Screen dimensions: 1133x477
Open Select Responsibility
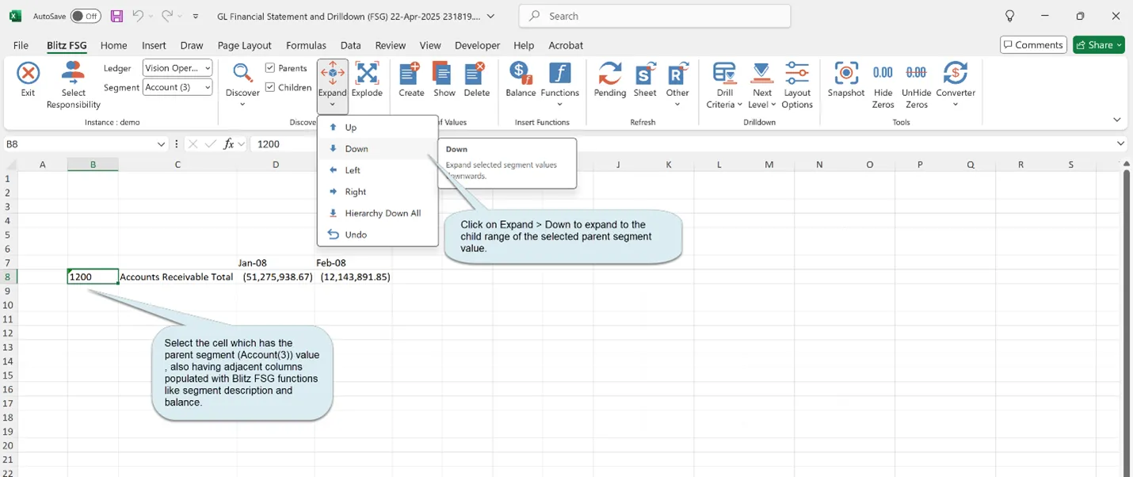click(x=73, y=86)
